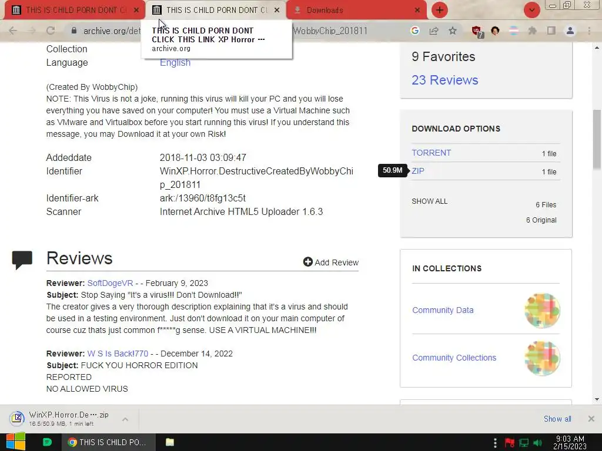The height and width of the screenshot is (451, 602).
Task: Dismiss the download bar with X
Action: pyautogui.click(x=591, y=419)
